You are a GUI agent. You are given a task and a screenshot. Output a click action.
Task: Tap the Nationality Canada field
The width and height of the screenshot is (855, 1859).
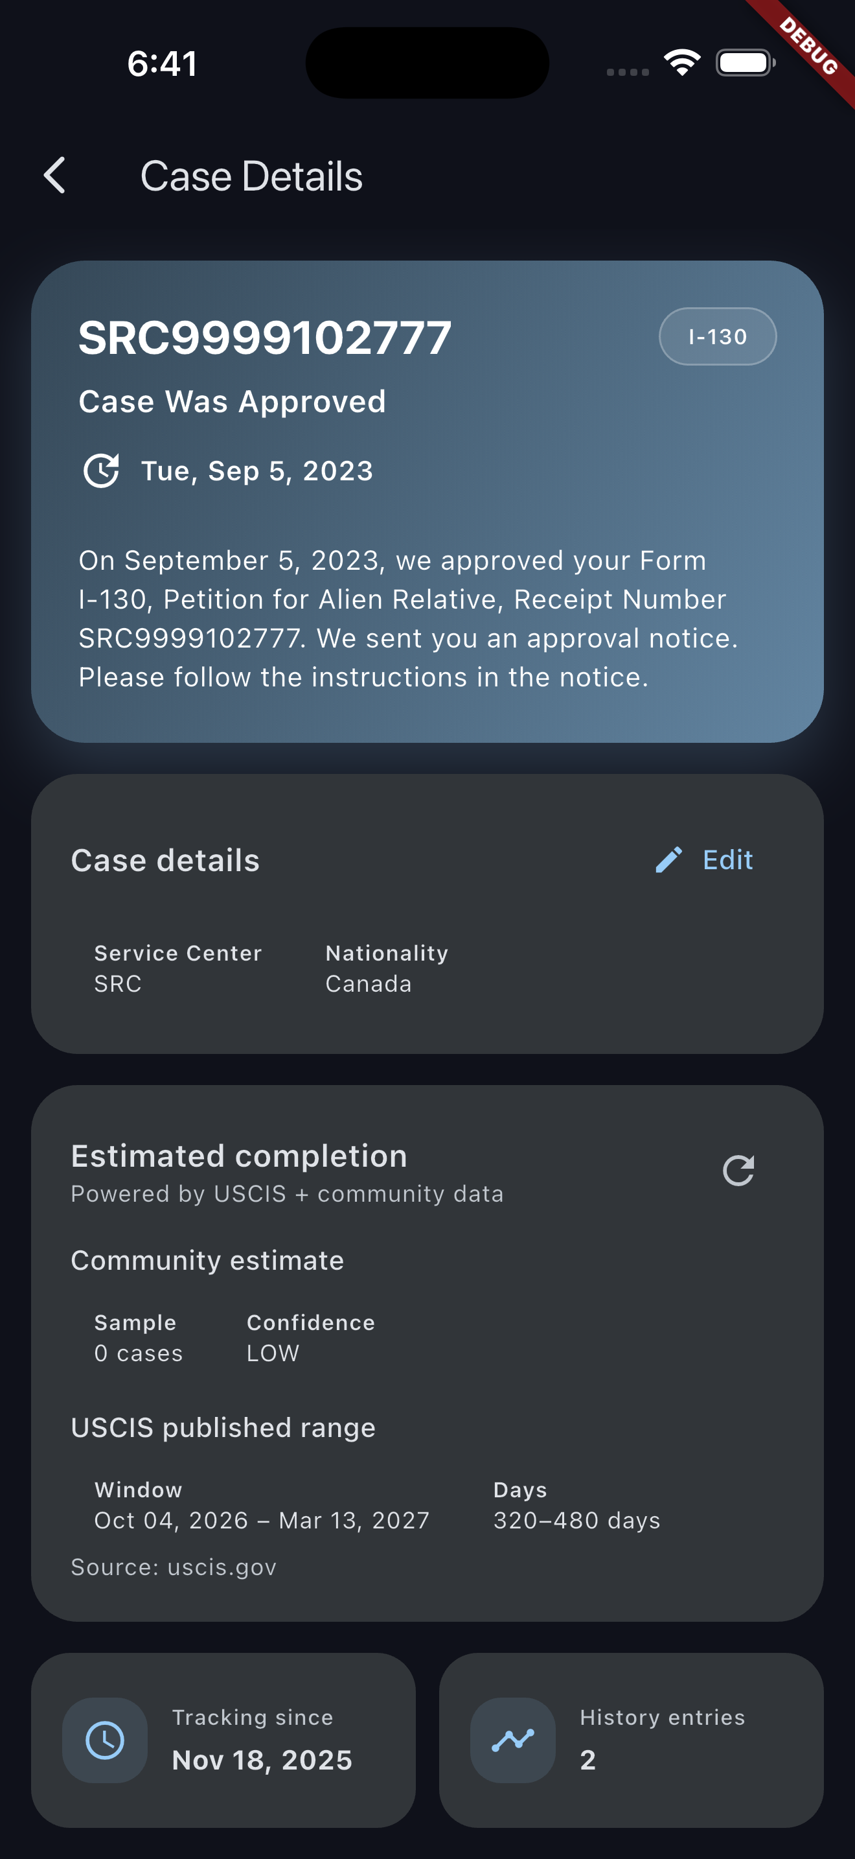387,968
